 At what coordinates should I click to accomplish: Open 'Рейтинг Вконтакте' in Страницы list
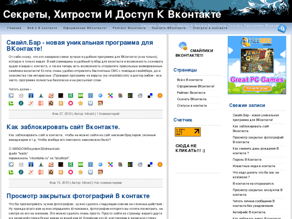coord(191,93)
